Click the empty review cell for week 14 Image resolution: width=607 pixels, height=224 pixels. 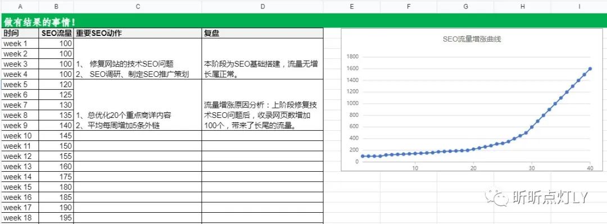[x=262, y=177]
